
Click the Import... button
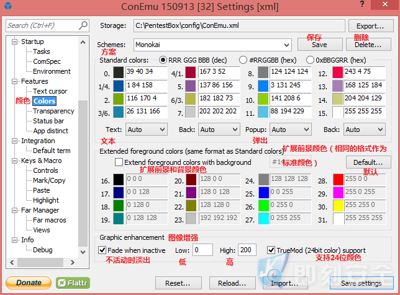pyautogui.click(x=285, y=283)
